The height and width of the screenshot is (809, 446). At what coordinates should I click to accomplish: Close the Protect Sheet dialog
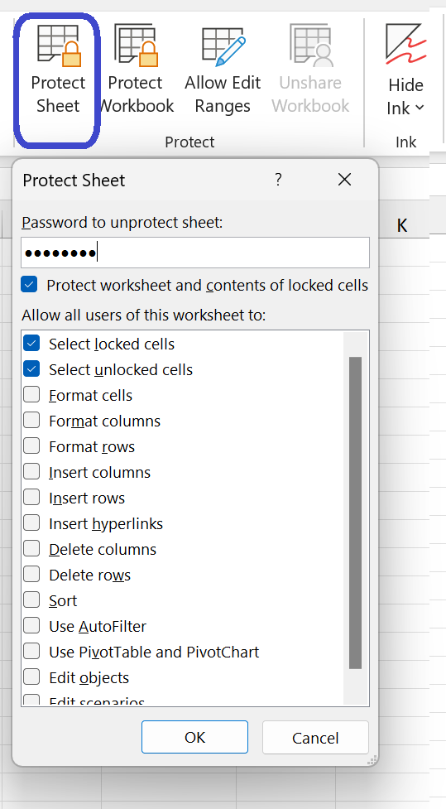[344, 180]
